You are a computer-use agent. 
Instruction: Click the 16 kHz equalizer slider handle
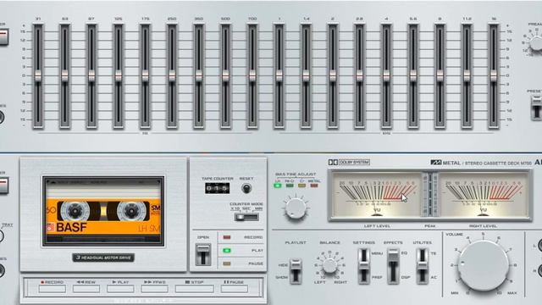pos(493,75)
